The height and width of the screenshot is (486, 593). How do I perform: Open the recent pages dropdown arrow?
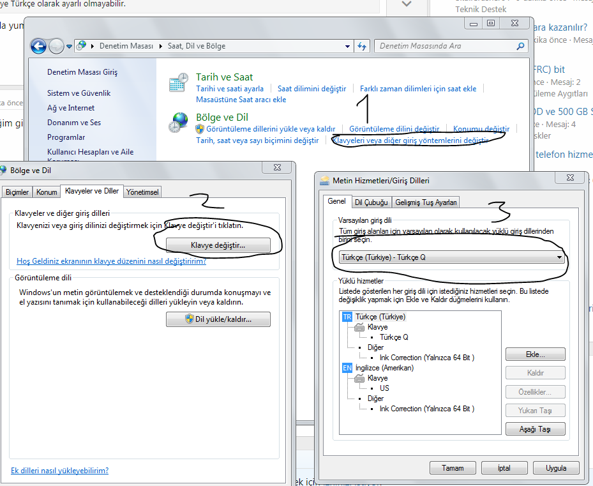click(x=69, y=47)
